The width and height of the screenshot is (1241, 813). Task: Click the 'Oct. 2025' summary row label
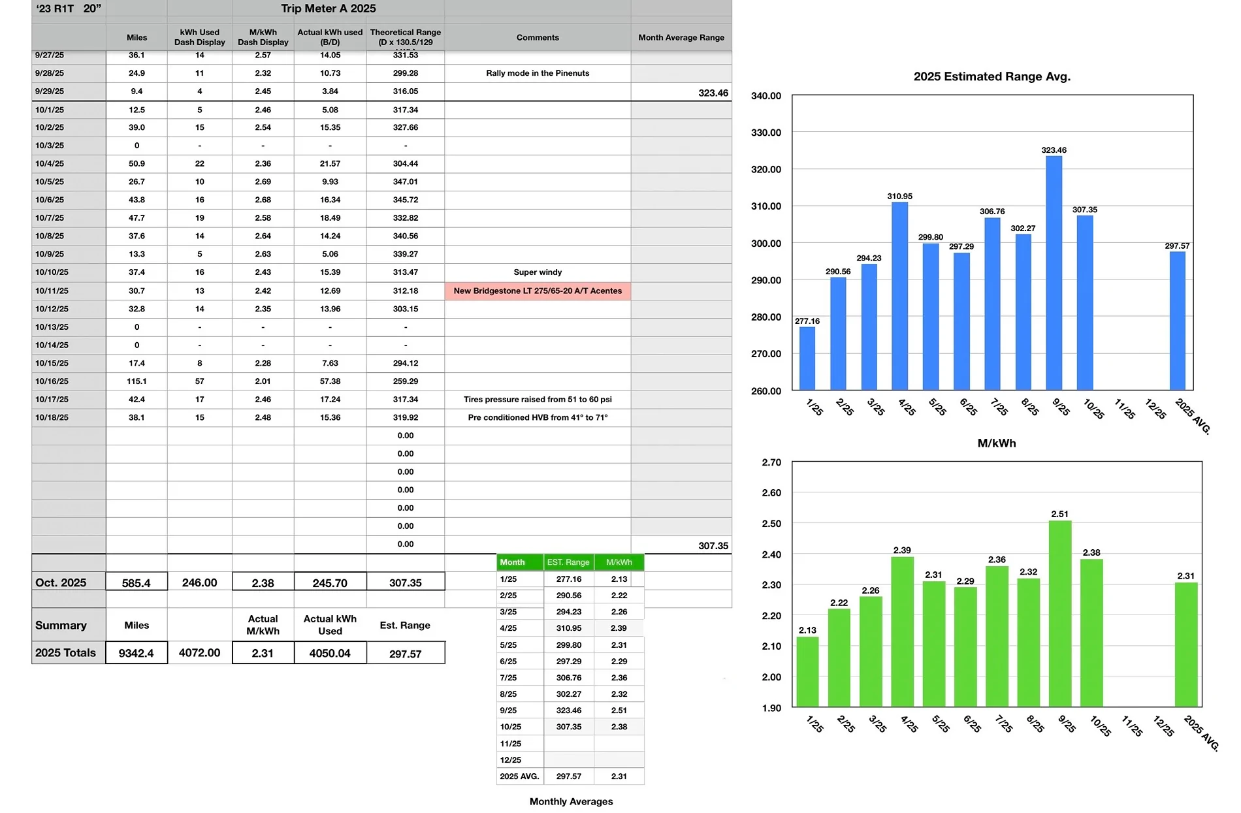tap(69, 582)
